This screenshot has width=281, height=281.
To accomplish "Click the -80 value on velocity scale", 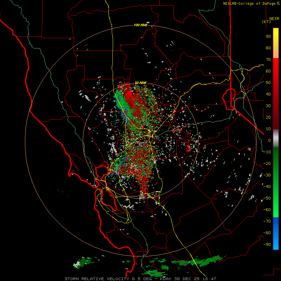I will tap(267, 233).
